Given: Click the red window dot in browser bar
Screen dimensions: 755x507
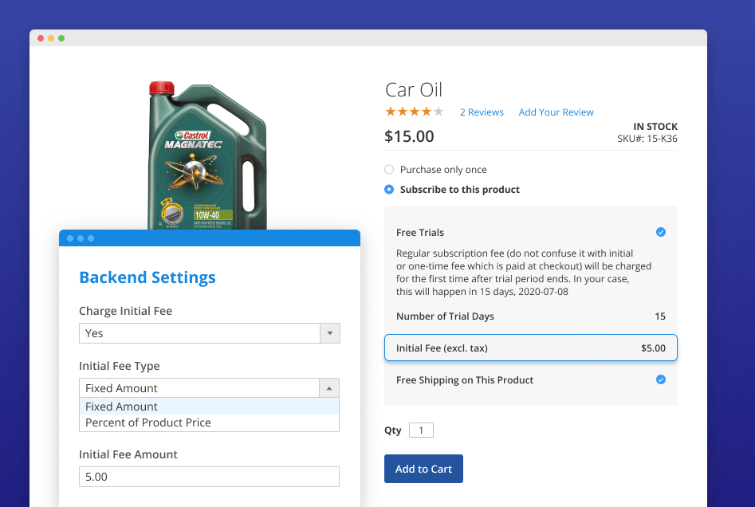Looking at the screenshot, I should [41, 38].
